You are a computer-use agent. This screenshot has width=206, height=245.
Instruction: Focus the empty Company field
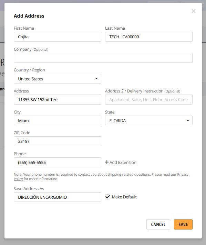pos(103,58)
